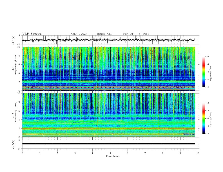This screenshot has width=223, height=172.
Task: Click the time axis tick label "0"
Action: [22, 153]
